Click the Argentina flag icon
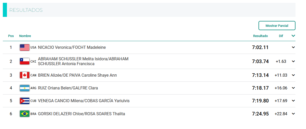The height and width of the screenshot is (129, 306). click(25, 88)
